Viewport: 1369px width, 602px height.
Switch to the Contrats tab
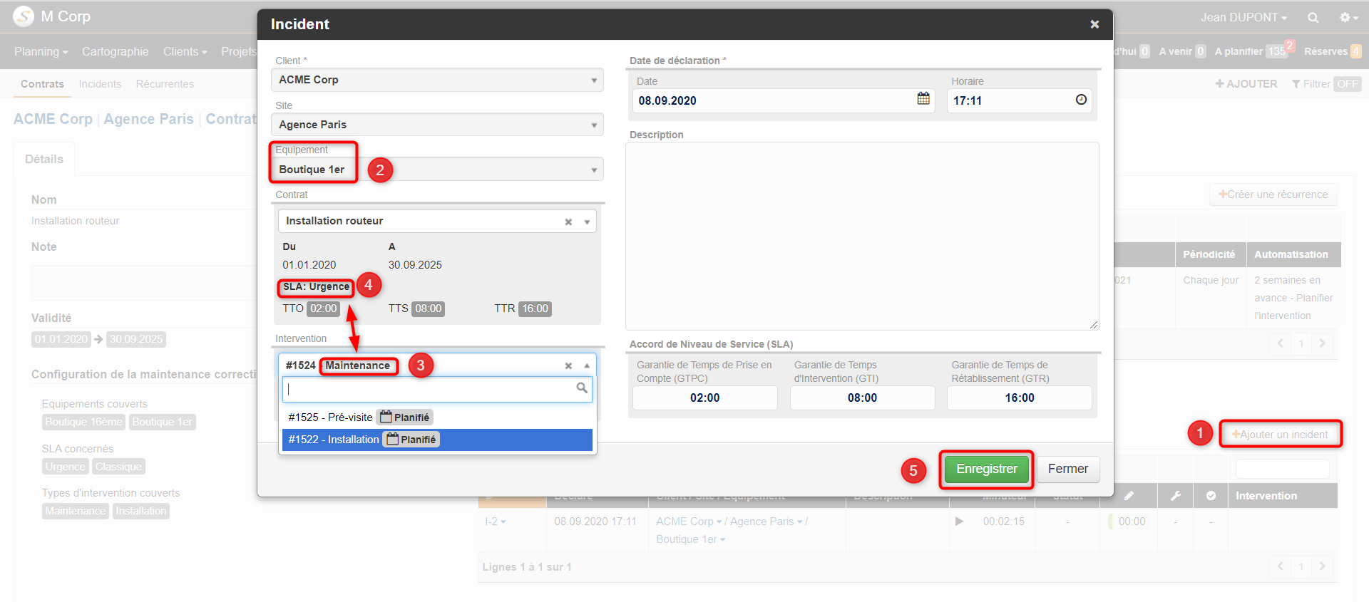[x=42, y=84]
